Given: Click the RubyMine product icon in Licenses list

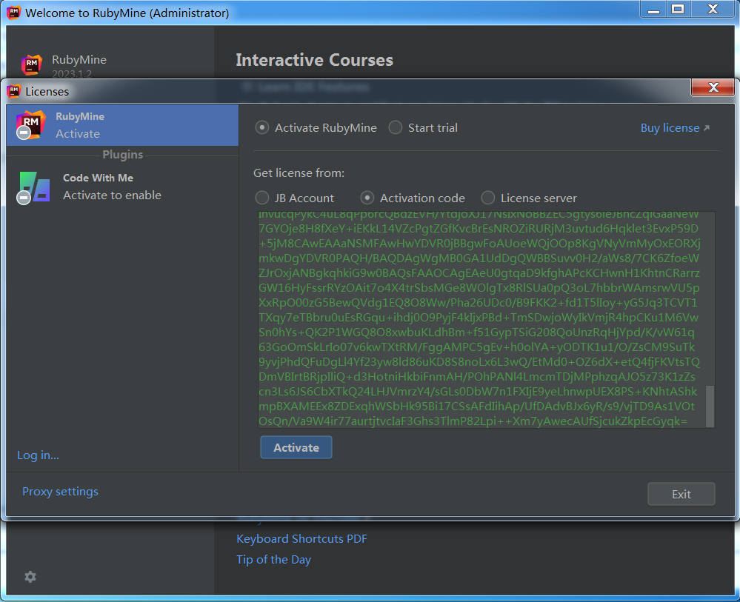Looking at the screenshot, I should click(x=30, y=125).
